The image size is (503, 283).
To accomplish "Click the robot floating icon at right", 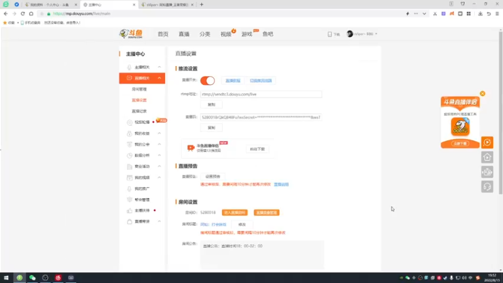I will [x=487, y=172].
